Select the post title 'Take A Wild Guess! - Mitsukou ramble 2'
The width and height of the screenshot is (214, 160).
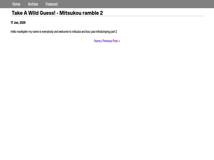(x=57, y=13)
